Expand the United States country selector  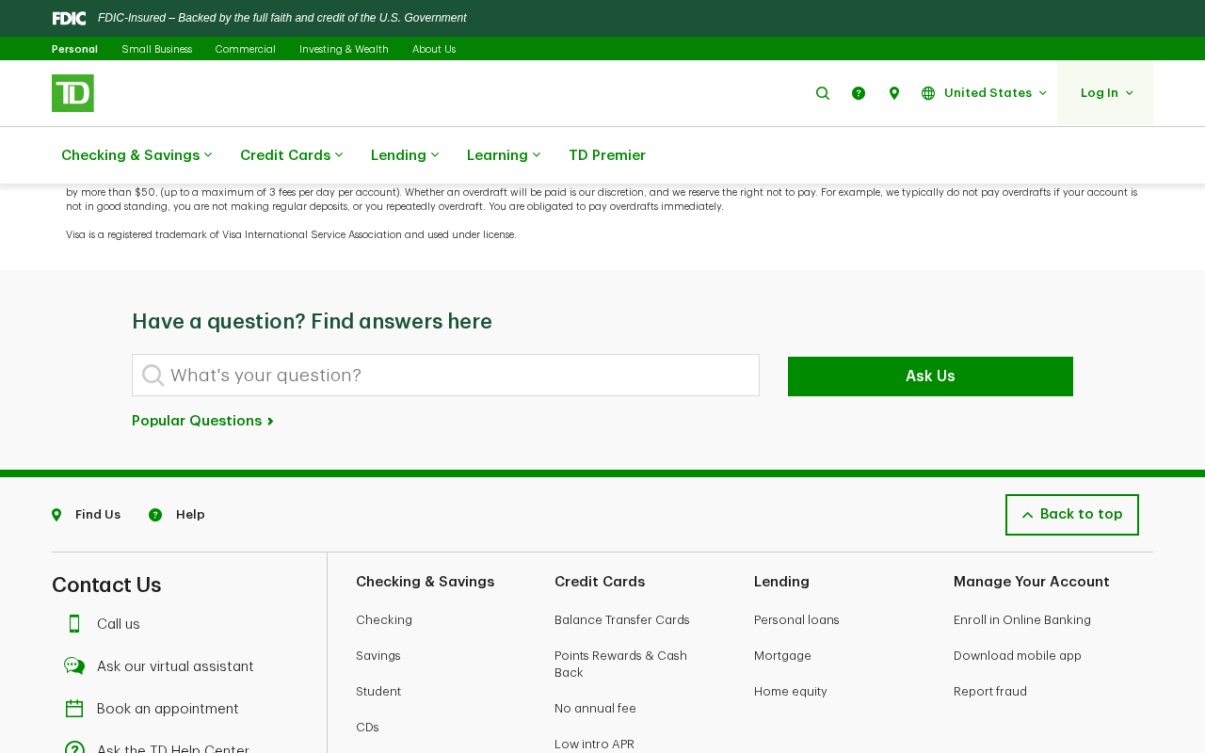[984, 93]
